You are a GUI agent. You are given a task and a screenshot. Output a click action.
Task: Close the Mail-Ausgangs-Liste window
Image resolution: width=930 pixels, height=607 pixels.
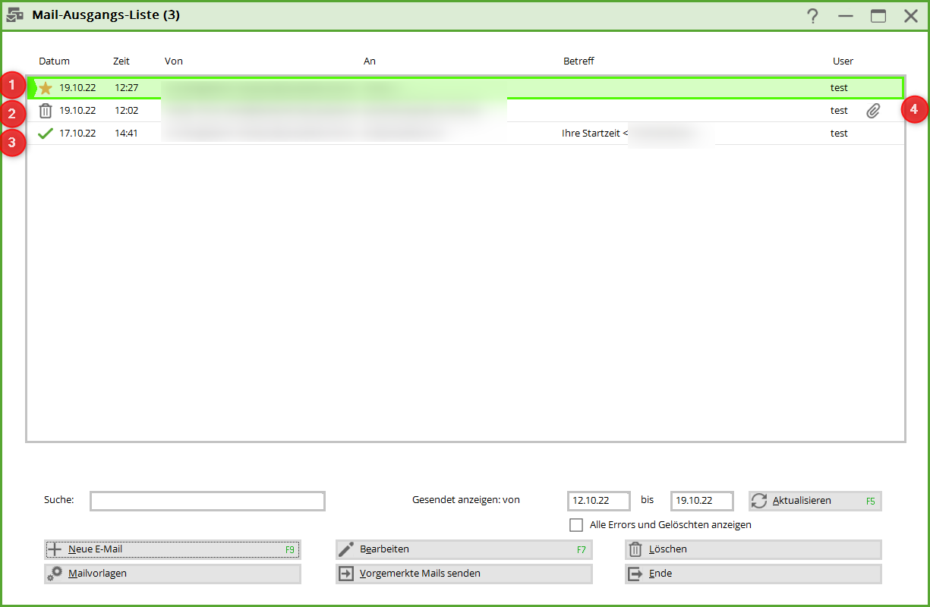(911, 16)
